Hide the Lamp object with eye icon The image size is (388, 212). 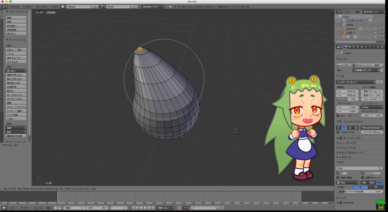pos(375,33)
